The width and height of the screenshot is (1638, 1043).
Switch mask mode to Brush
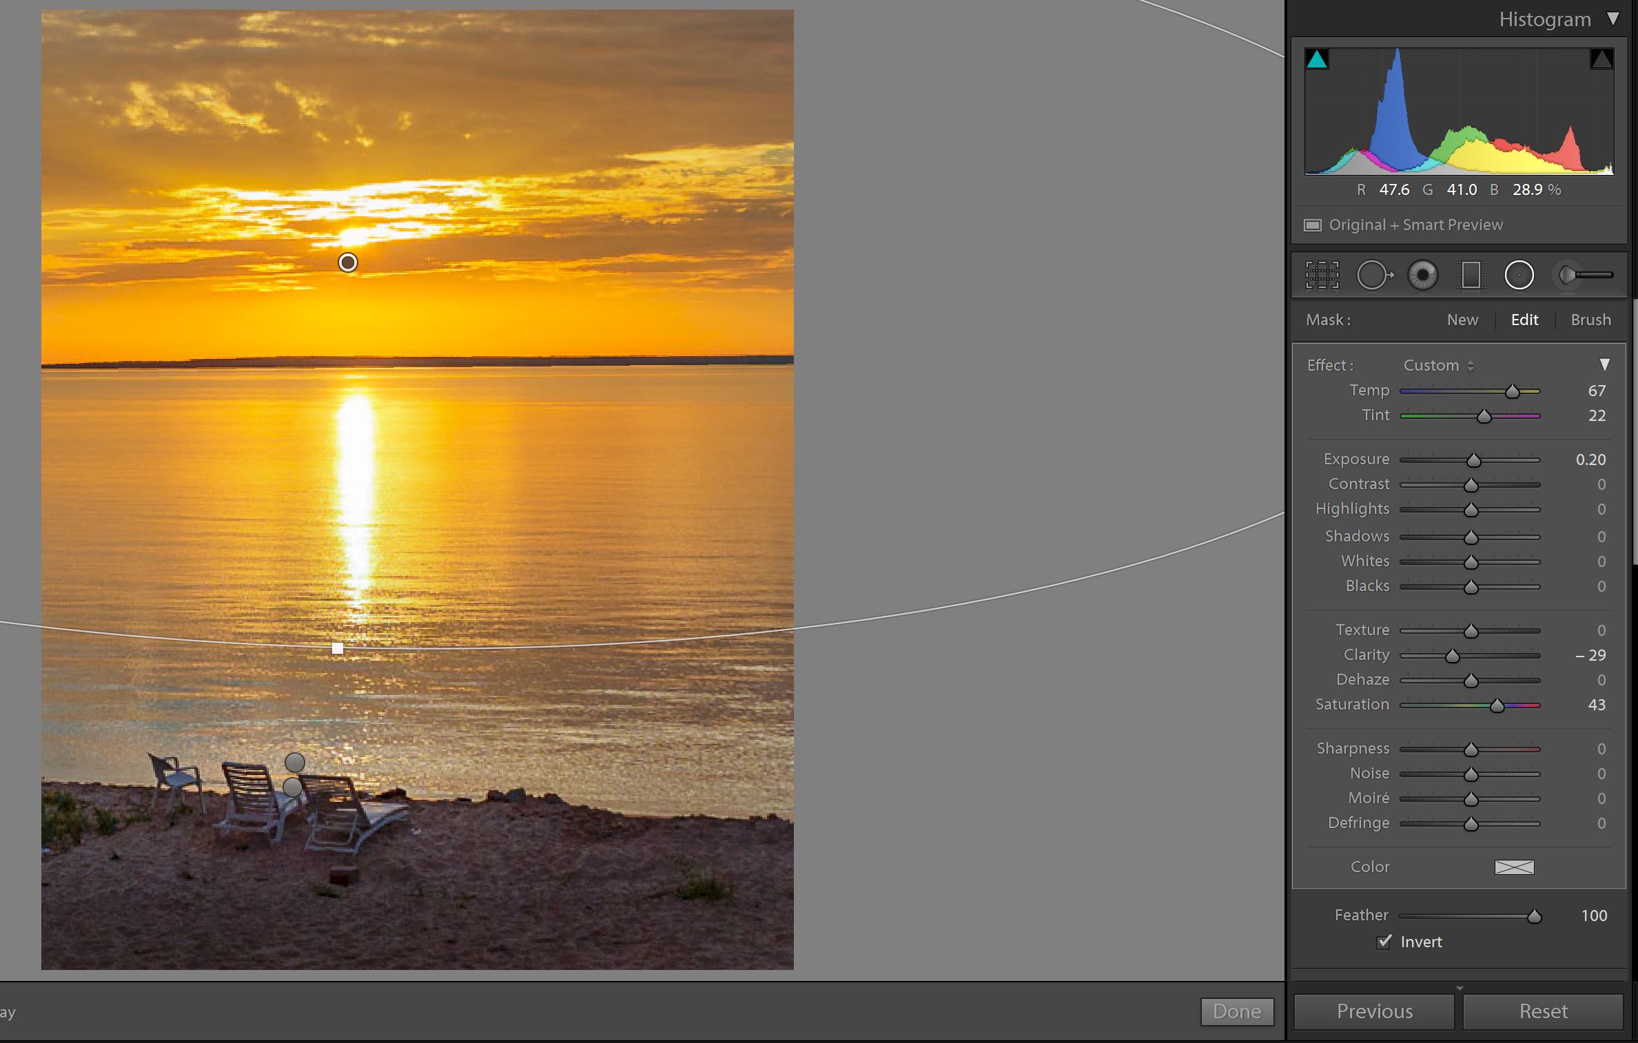(x=1590, y=320)
